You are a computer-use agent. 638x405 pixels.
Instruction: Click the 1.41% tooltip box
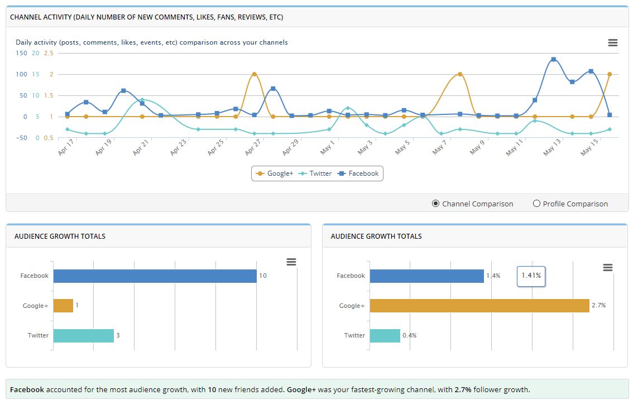click(531, 276)
